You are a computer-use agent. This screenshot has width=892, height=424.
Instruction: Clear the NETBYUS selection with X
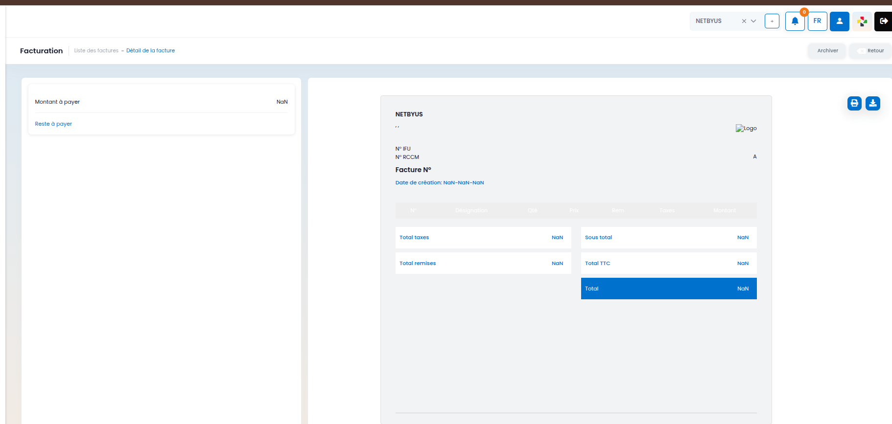(744, 21)
